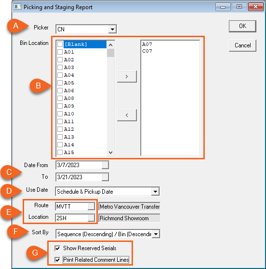The width and height of the screenshot is (266, 269).
Task: Select A07 in the selected bins list
Action: pos(147,44)
